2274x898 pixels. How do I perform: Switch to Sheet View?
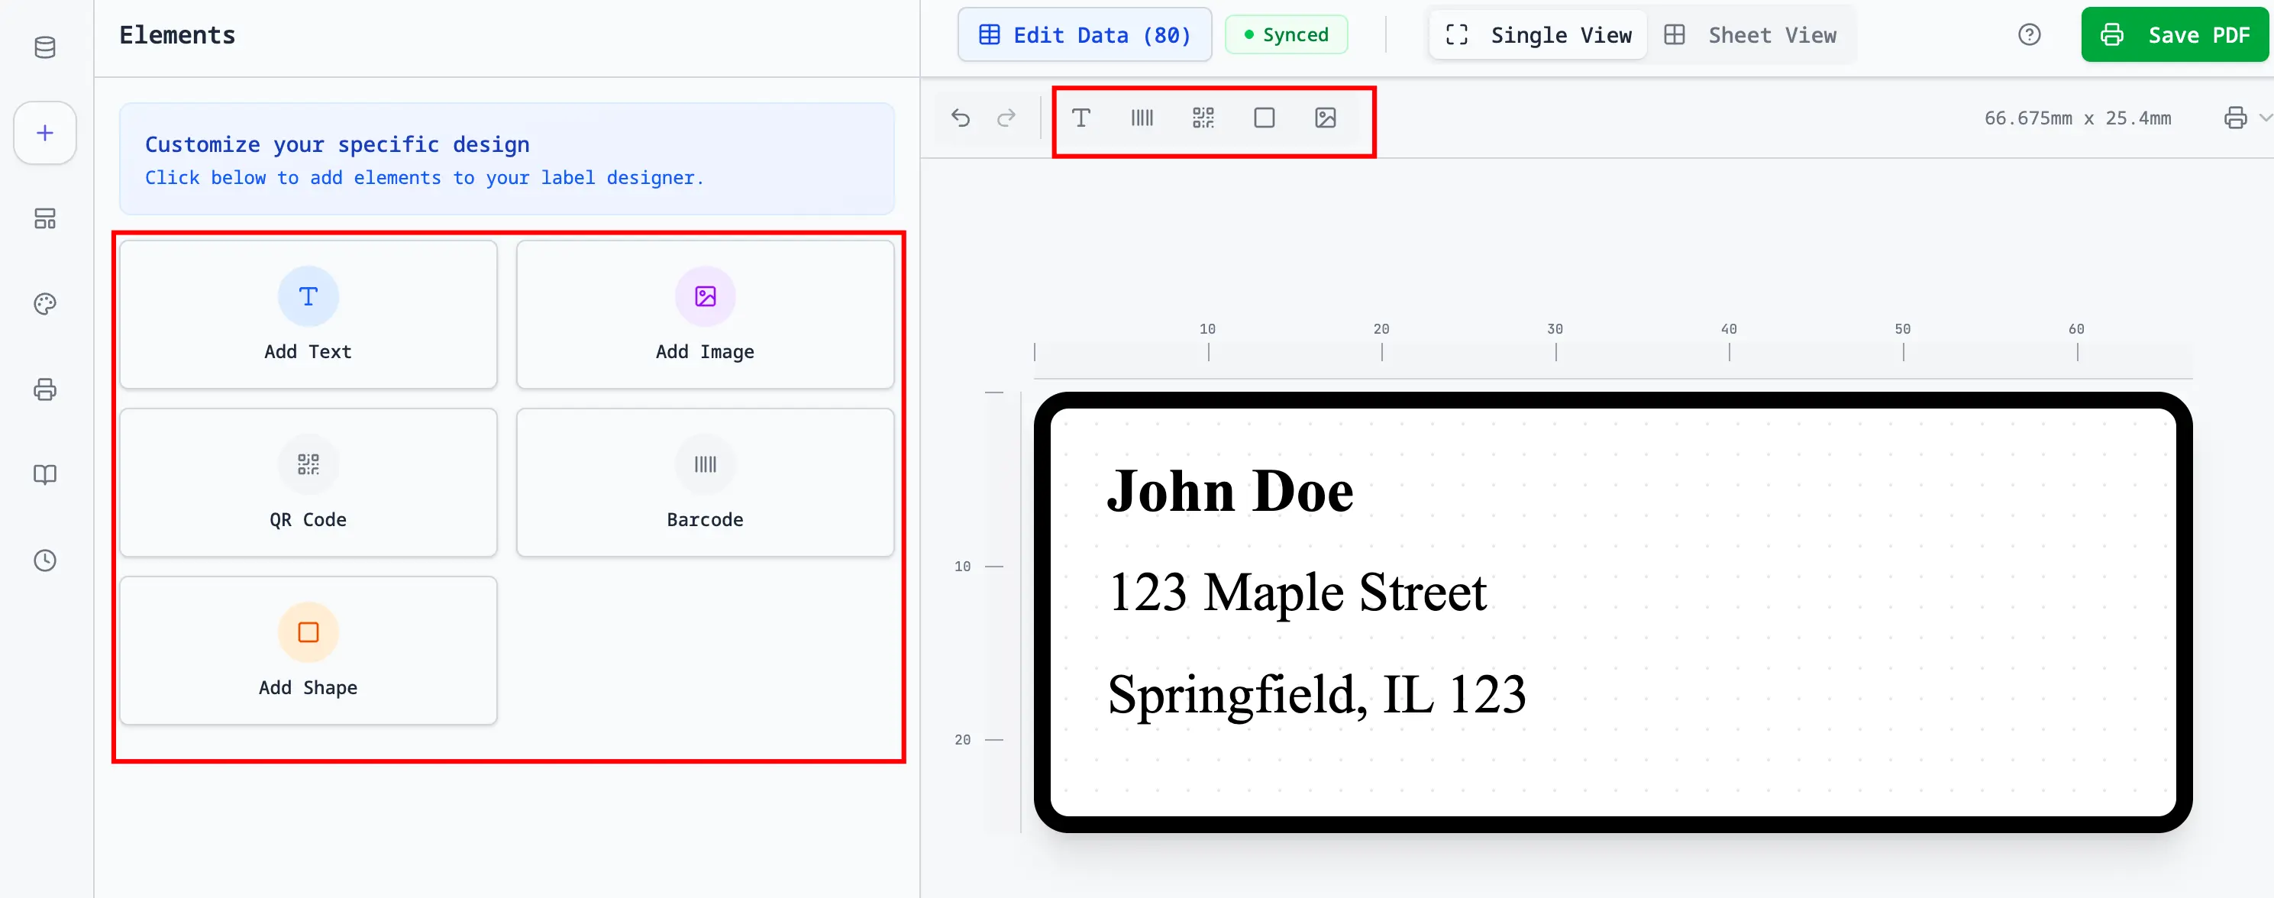coord(1750,35)
